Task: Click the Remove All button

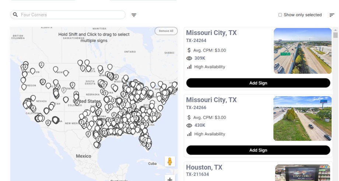Action: 166,31
